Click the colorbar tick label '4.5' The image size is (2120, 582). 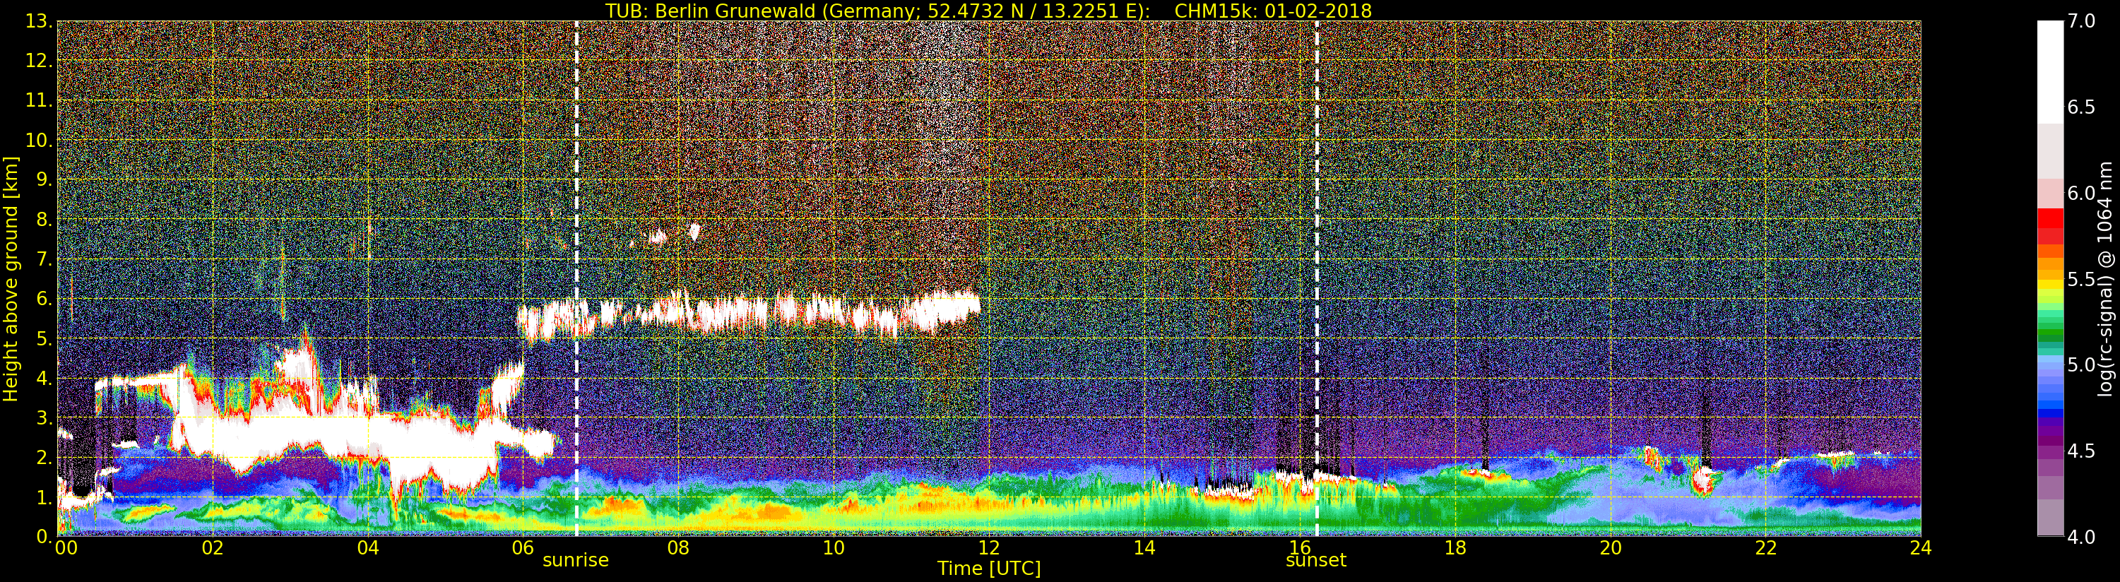coord(2081,451)
